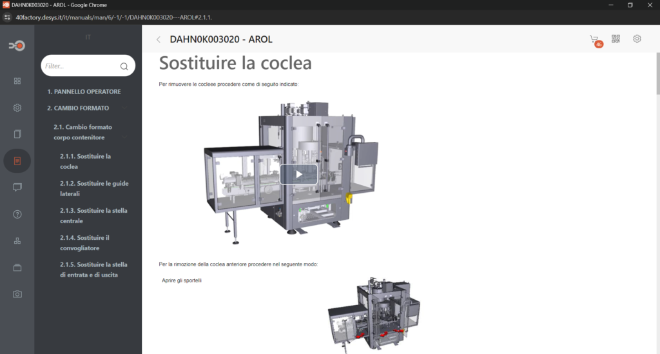Click the IT language label in sidebar
Viewport: 660px width, 354px height.
coord(88,37)
